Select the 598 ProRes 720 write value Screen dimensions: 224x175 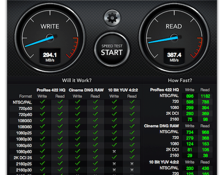[x=190, y=102]
